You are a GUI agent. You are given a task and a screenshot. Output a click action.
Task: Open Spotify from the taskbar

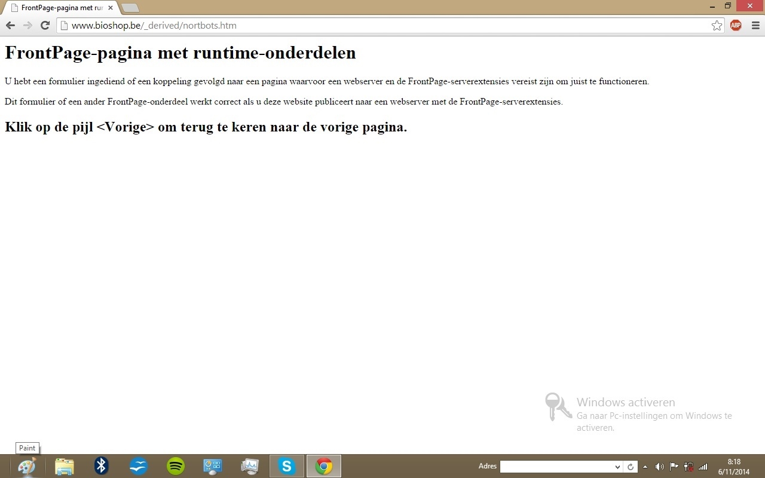(x=176, y=466)
